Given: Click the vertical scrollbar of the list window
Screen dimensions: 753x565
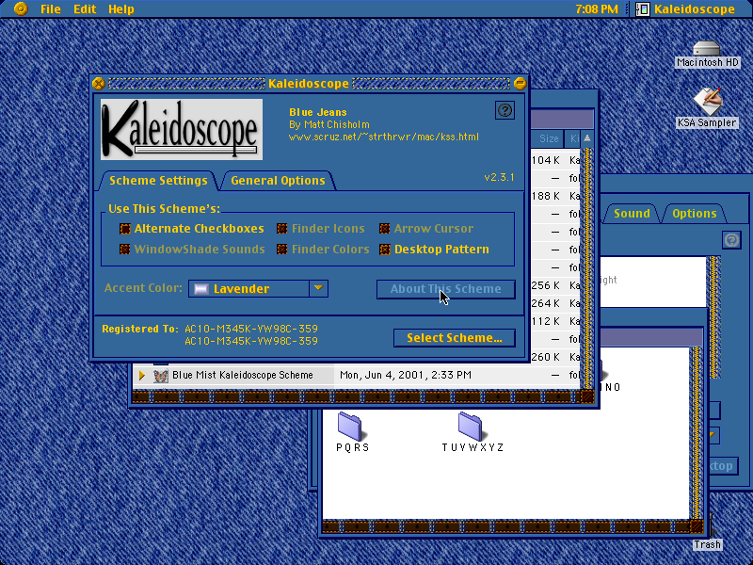Looking at the screenshot, I should click(586, 268).
